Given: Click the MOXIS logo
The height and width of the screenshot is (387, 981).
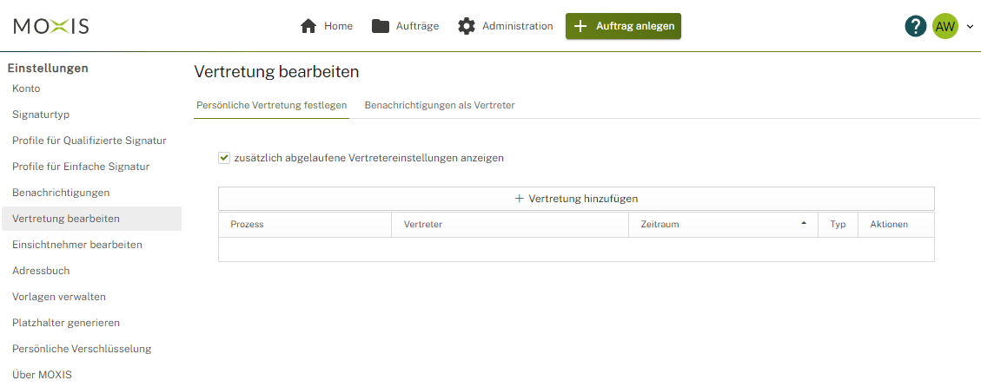Looking at the screenshot, I should click(51, 26).
